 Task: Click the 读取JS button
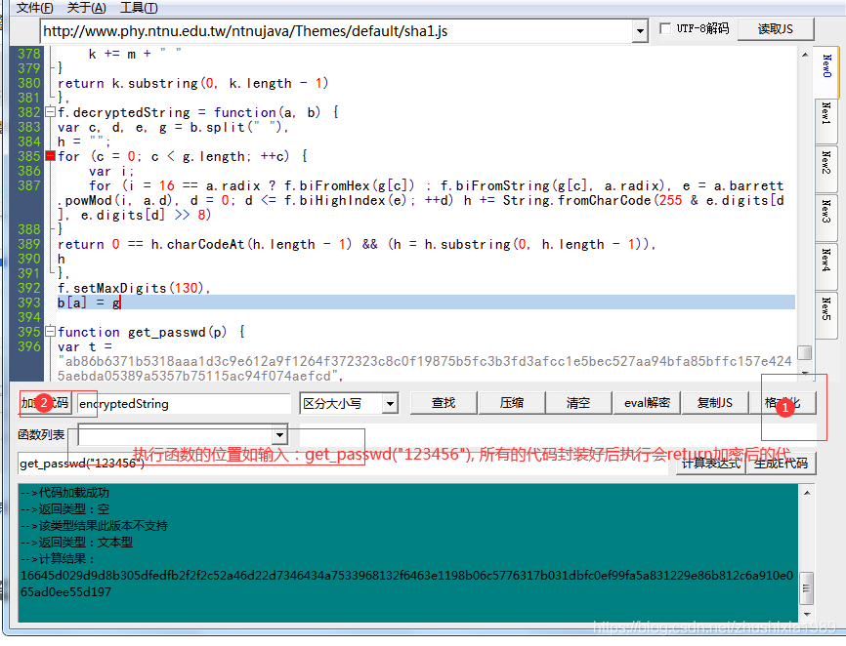click(776, 29)
